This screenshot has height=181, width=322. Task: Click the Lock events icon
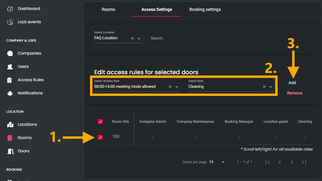[x=10, y=22]
